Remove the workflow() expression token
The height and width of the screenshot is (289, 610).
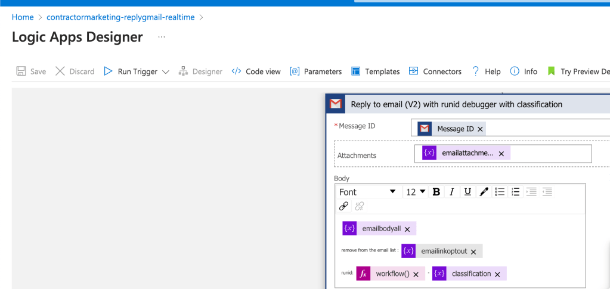click(x=416, y=275)
